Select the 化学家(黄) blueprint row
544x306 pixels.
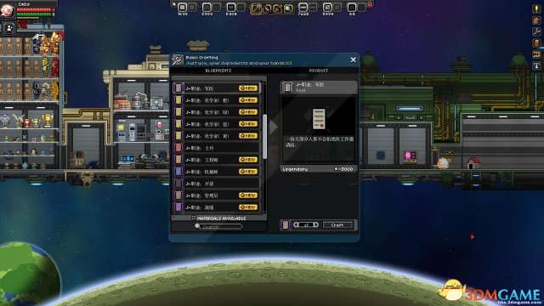click(x=217, y=136)
